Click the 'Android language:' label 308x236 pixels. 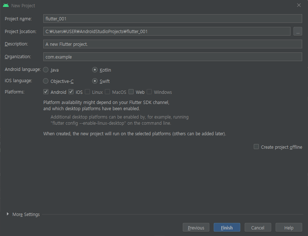23,69
